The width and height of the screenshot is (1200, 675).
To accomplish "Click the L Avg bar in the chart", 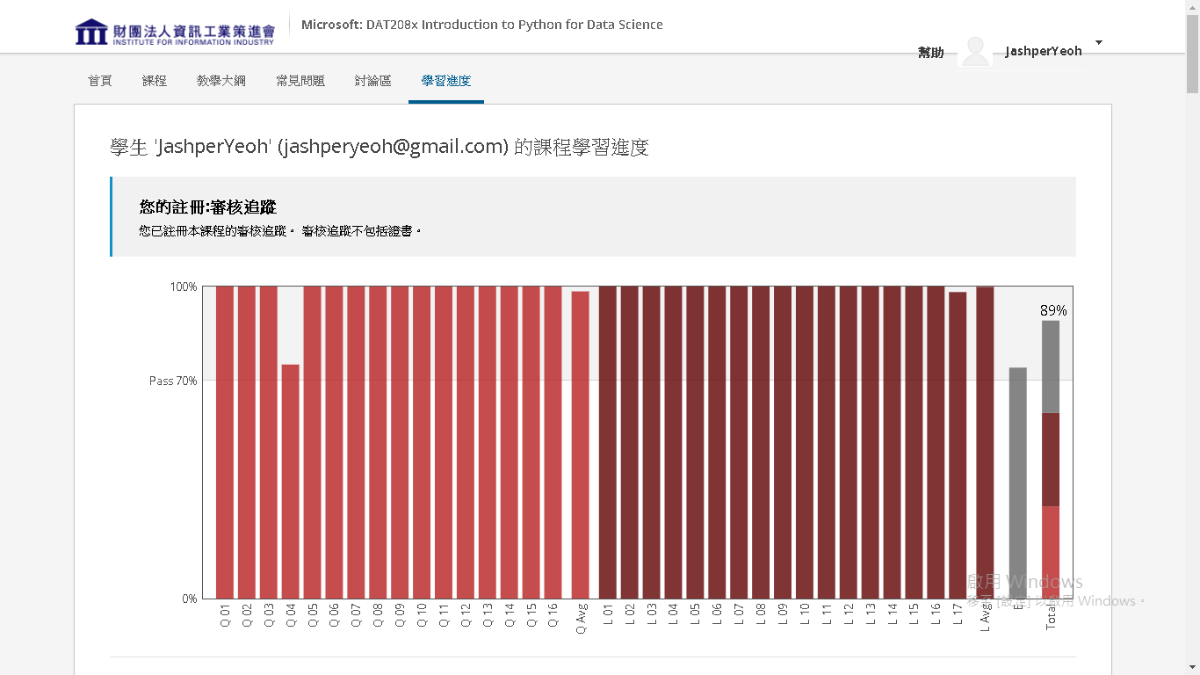I will click(986, 439).
